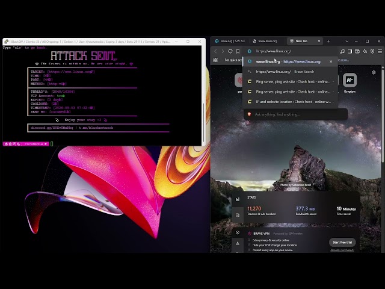This screenshot has width=385, height=289.
Task: Open the tab search dropdown chevron
Action: 346,41
